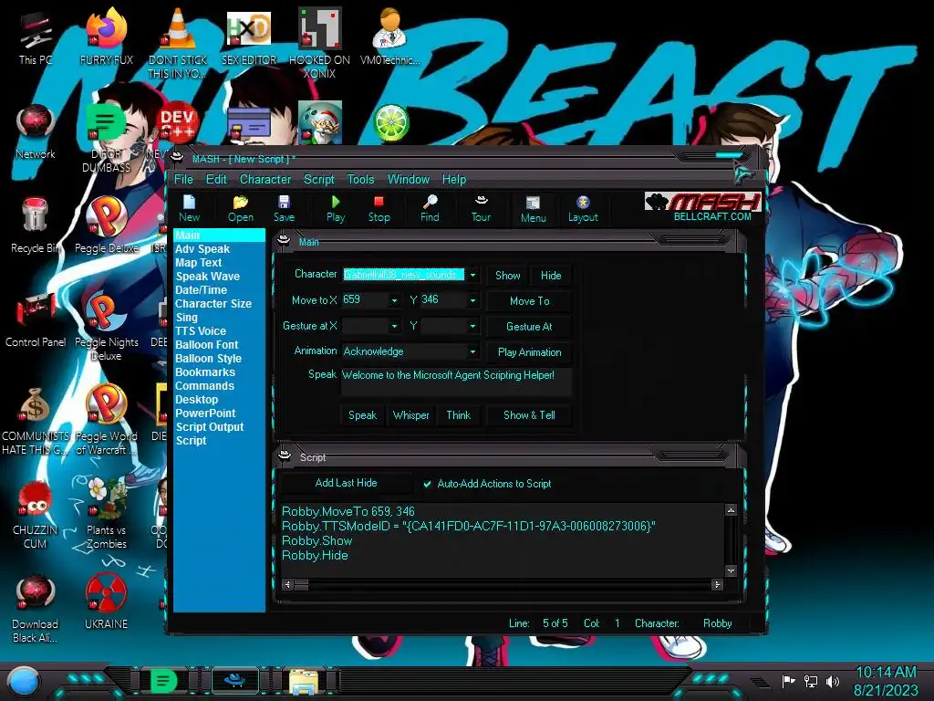
Task: Toggle the Menu toolbar icon
Action: coord(533,209)
